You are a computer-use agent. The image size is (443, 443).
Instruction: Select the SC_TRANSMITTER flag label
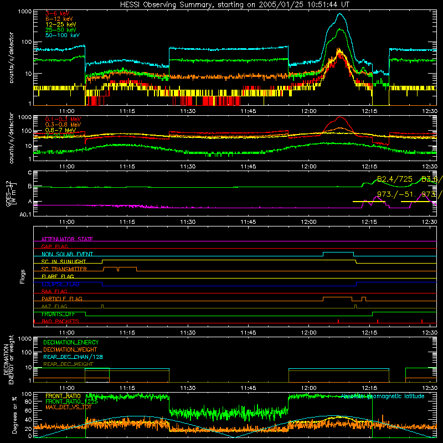point(64,269)
